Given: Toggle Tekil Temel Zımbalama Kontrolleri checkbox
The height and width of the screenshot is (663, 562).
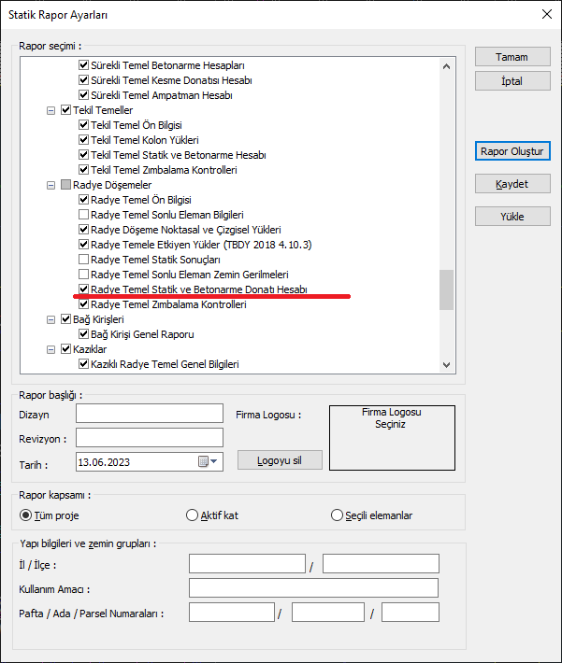Looking at the screenshot, I should [84, 170].
